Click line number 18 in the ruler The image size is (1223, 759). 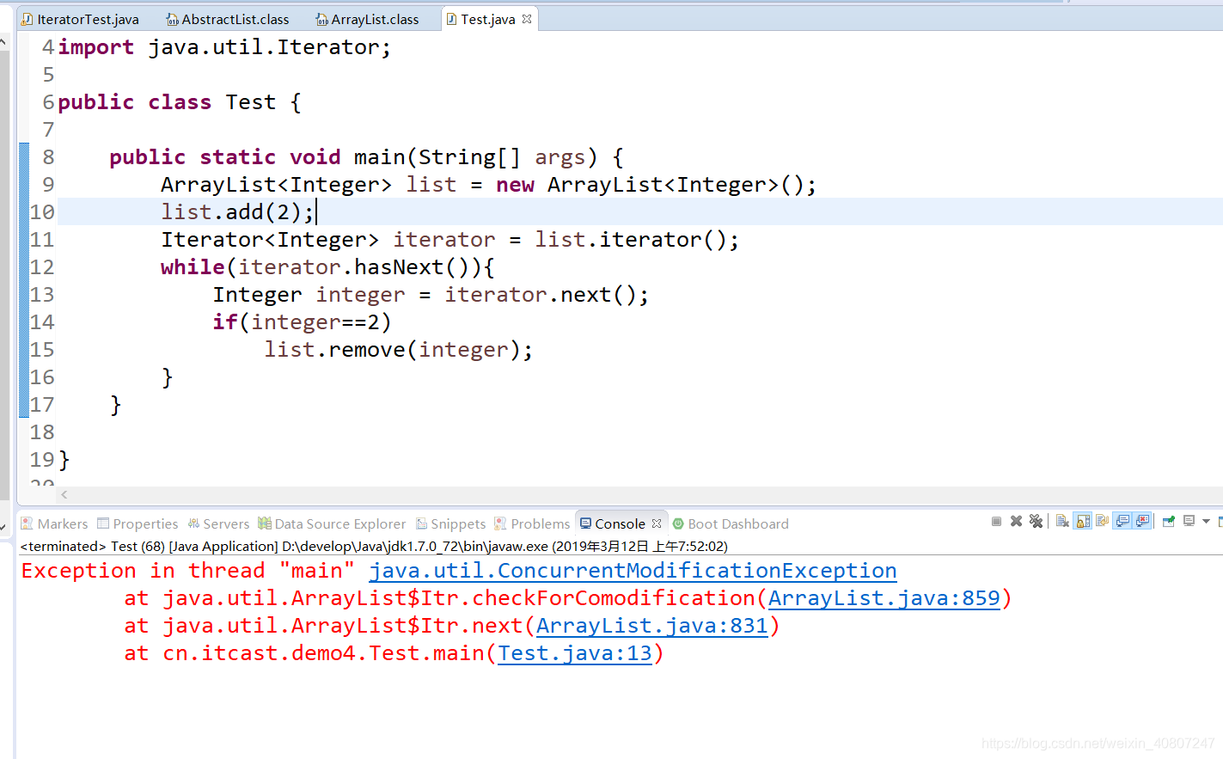coord(42,432)
